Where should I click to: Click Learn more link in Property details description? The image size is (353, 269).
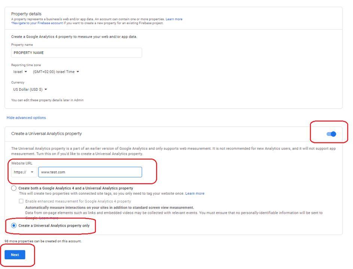pyautogui.click(x=174, y=19)
